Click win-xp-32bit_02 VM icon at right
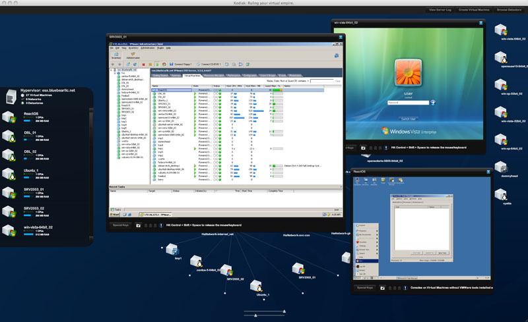 (501, 85)
